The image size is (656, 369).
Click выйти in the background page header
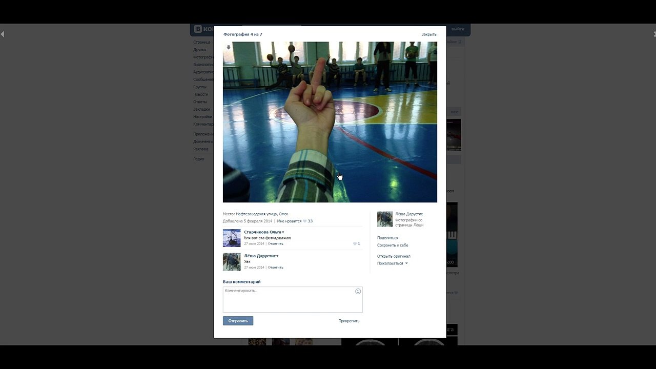click(458, 29)
